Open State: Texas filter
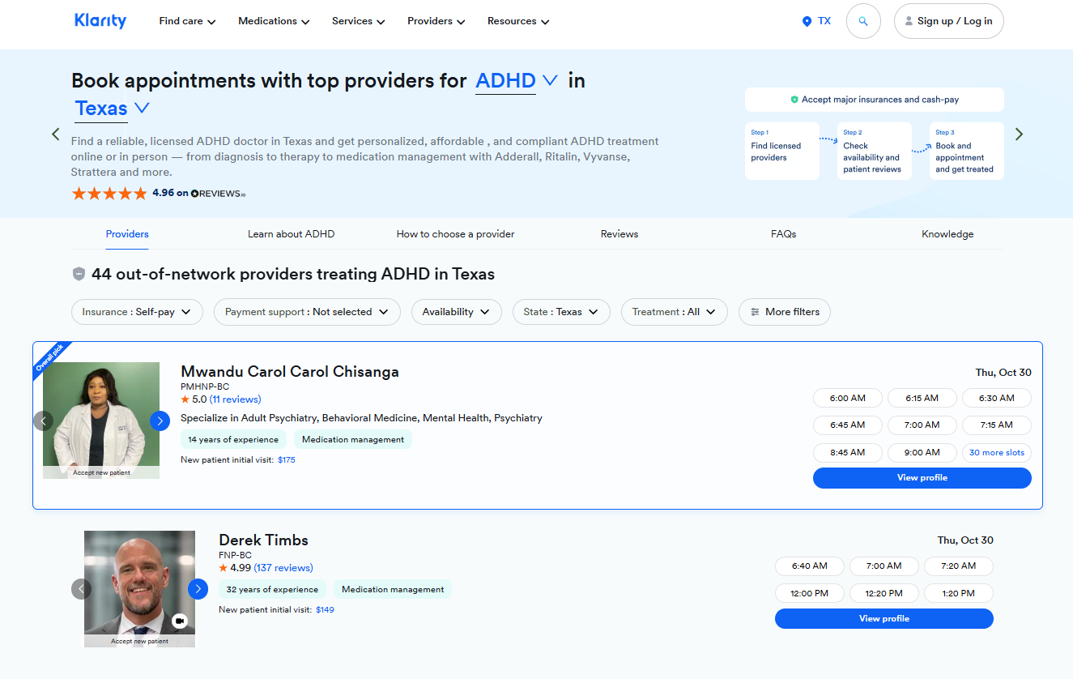 coord(561,312)
